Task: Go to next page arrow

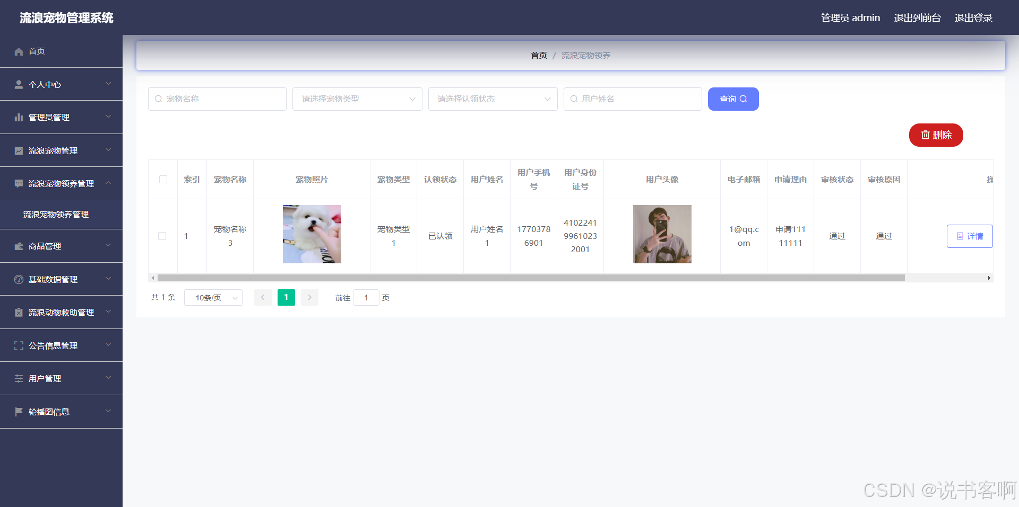Action: (309, 298)
